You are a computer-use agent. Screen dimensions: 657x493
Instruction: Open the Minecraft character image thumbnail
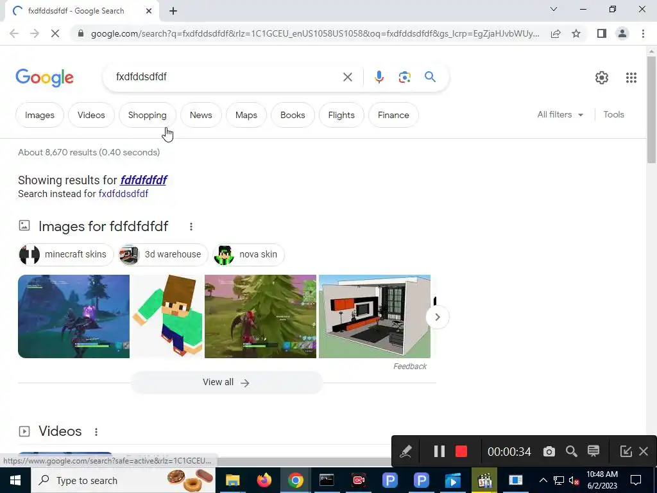pos(167,316)
